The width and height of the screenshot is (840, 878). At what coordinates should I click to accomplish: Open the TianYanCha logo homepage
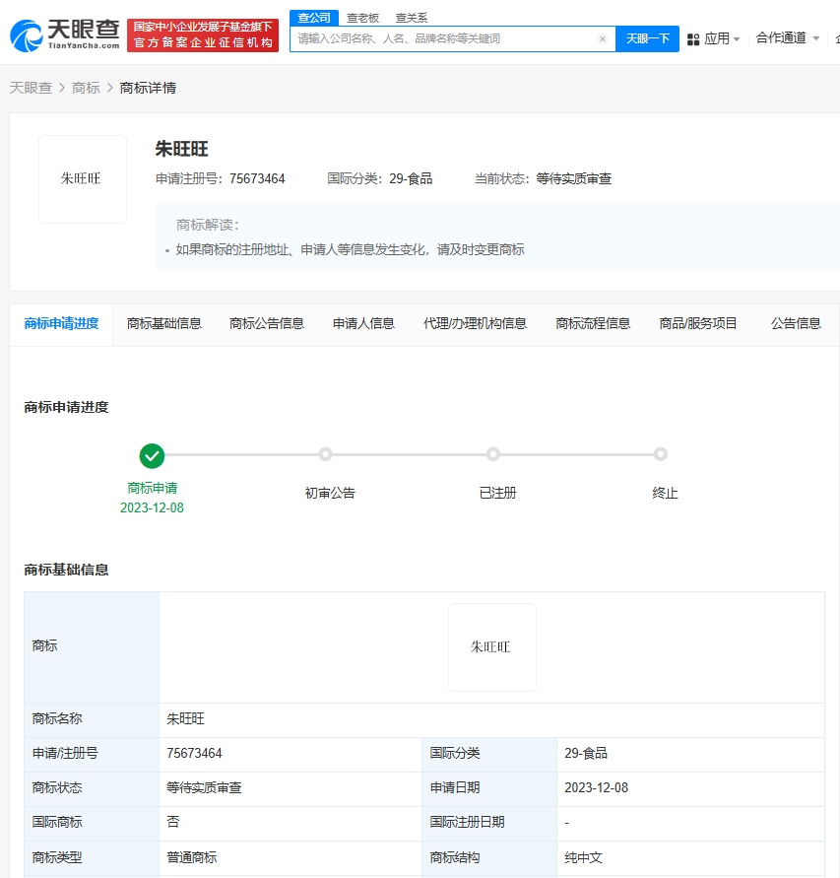[x=65, y=35]
